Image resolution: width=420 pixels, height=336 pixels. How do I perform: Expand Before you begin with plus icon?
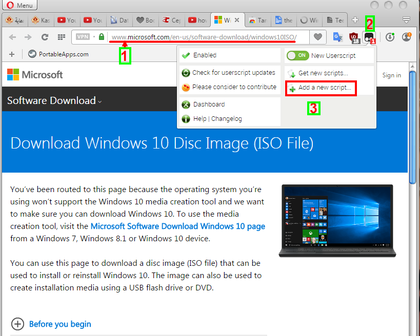click(17, 324)
